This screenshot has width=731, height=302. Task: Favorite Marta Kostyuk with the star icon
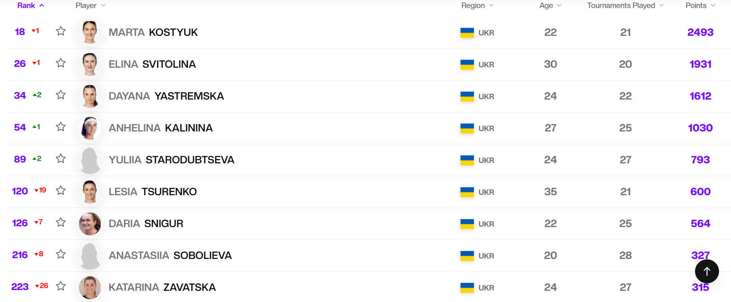61,31
